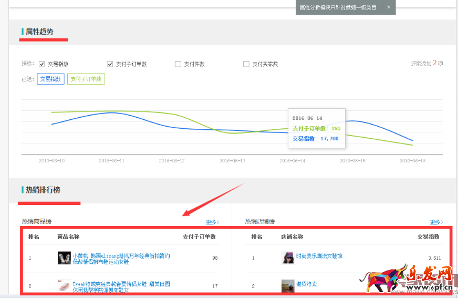Click the 2016-06-14 date on chart axis
Viewport: 458px width, 298px height.
293,161
